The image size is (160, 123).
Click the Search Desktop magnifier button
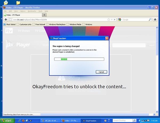pos(134,121)
